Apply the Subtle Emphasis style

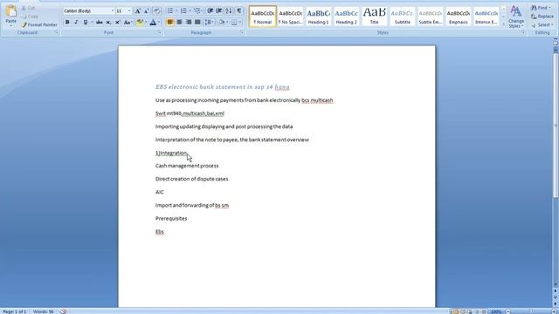click(431, 17)
